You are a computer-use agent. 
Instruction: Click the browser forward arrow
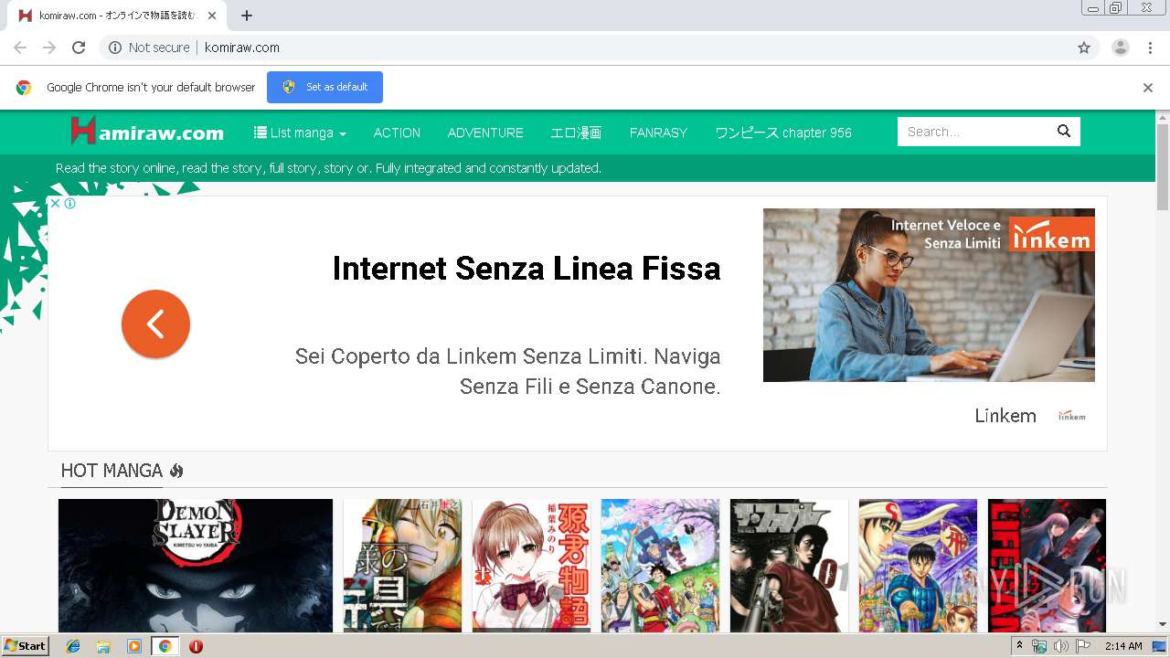tap(49, 48)
